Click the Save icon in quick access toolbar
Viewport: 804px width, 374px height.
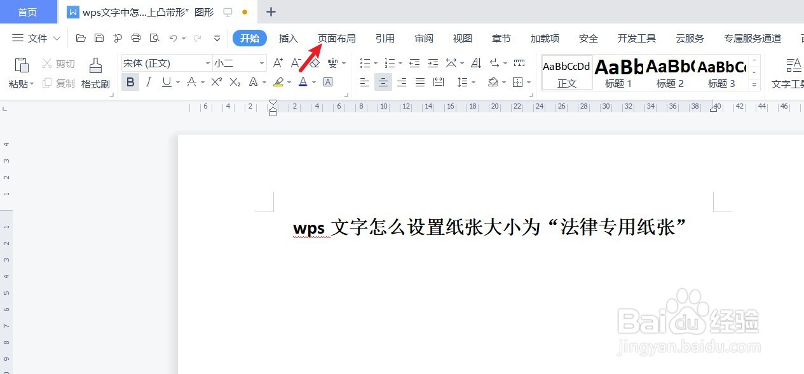coord(99,38)
